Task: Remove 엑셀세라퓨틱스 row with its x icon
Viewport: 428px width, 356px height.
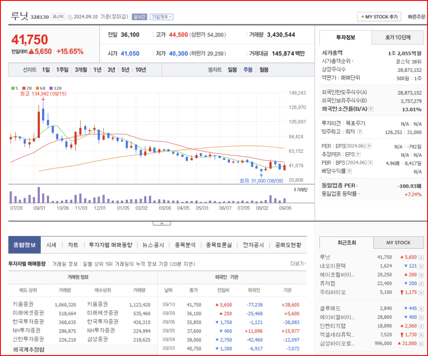Action: [x=421, y=335]
